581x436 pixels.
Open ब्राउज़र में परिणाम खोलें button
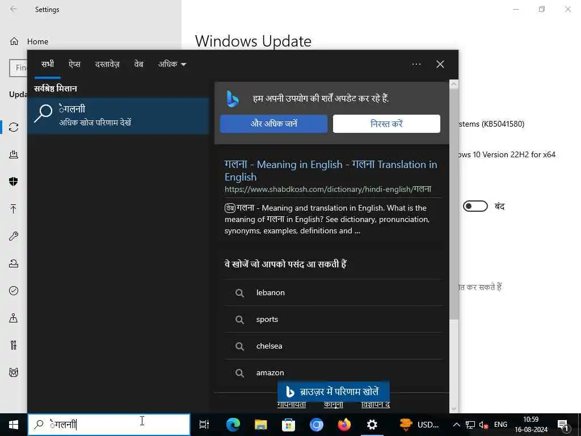click(x=333, y=392)
